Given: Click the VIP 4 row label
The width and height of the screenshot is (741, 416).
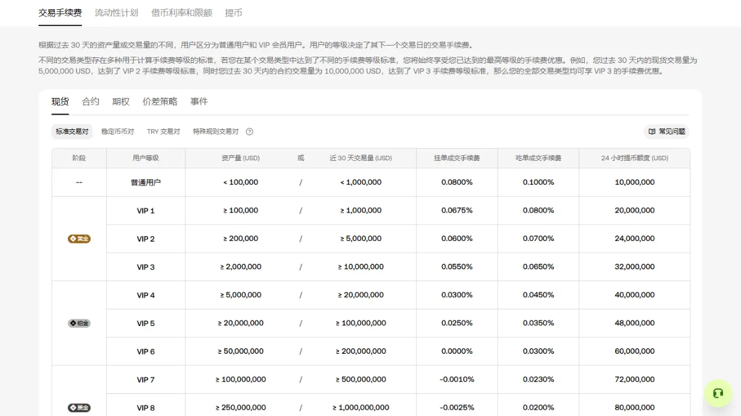Looking at the screenshot, I should pyautogui.click(x=146, y=295).
